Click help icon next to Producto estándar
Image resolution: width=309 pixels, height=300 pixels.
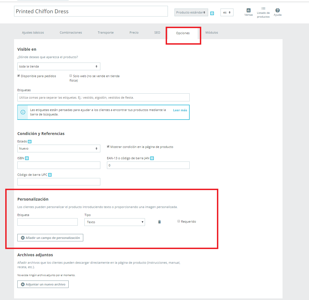click(212, 13)
